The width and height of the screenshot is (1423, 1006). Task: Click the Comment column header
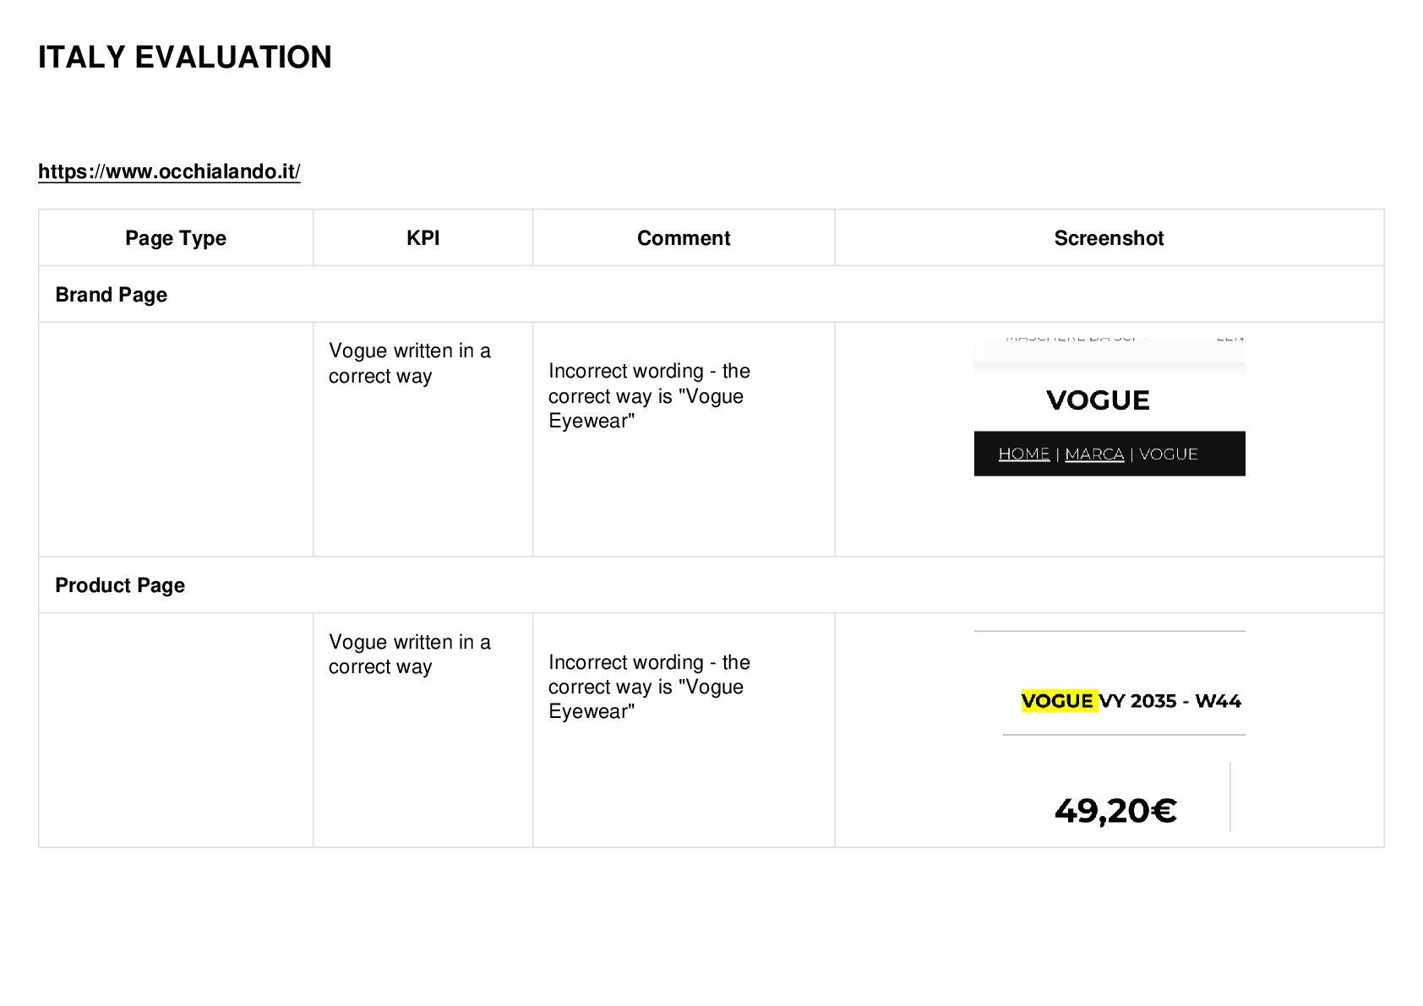(x=684, y=238)
